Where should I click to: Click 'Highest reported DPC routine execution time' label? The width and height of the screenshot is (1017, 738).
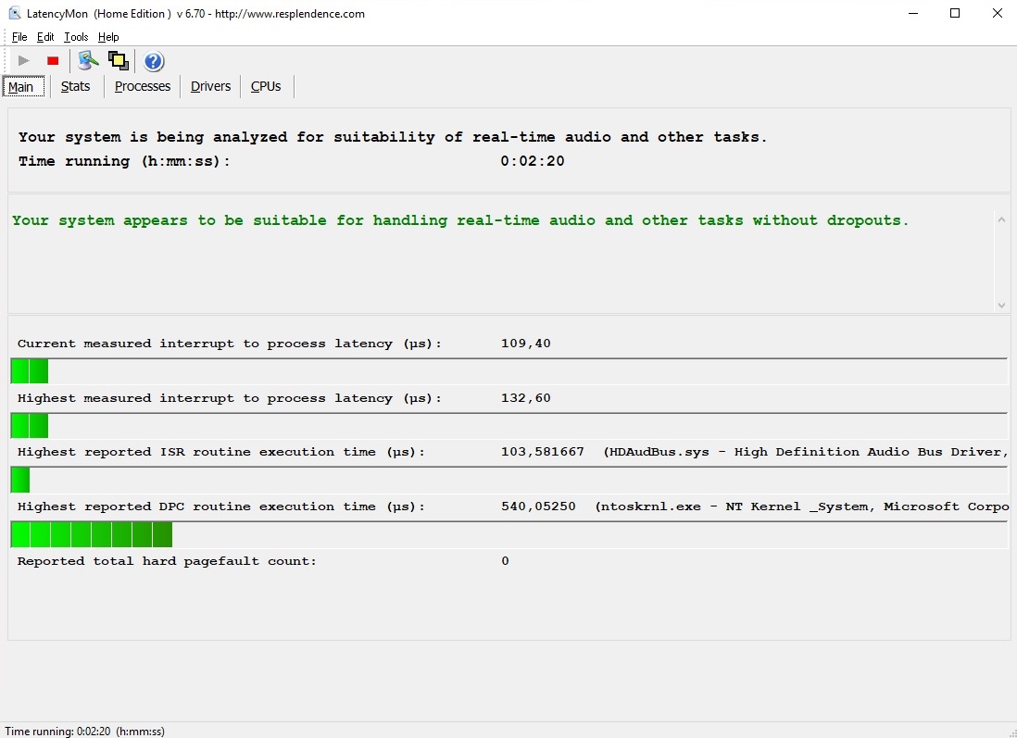(x=221, y=507)
